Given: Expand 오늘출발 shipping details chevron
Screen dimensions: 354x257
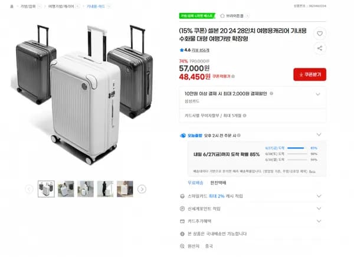Looking at the screenshot, I should (x=319, y=135).
